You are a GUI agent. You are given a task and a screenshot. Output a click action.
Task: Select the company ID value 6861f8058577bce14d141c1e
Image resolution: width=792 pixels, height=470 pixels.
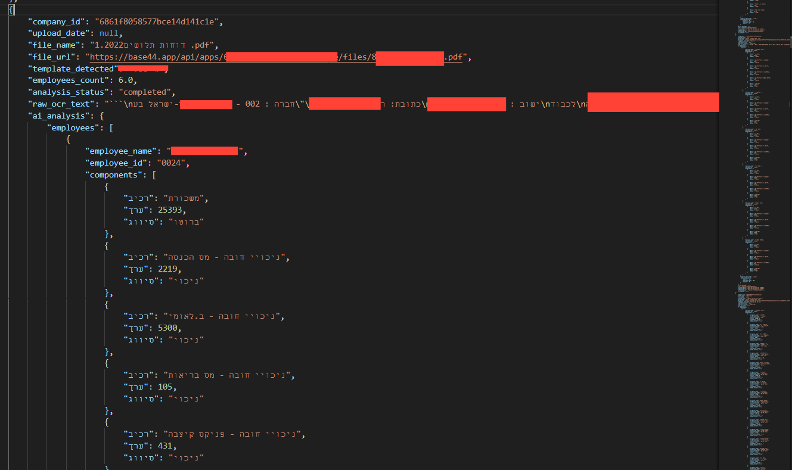coord(158,21)
